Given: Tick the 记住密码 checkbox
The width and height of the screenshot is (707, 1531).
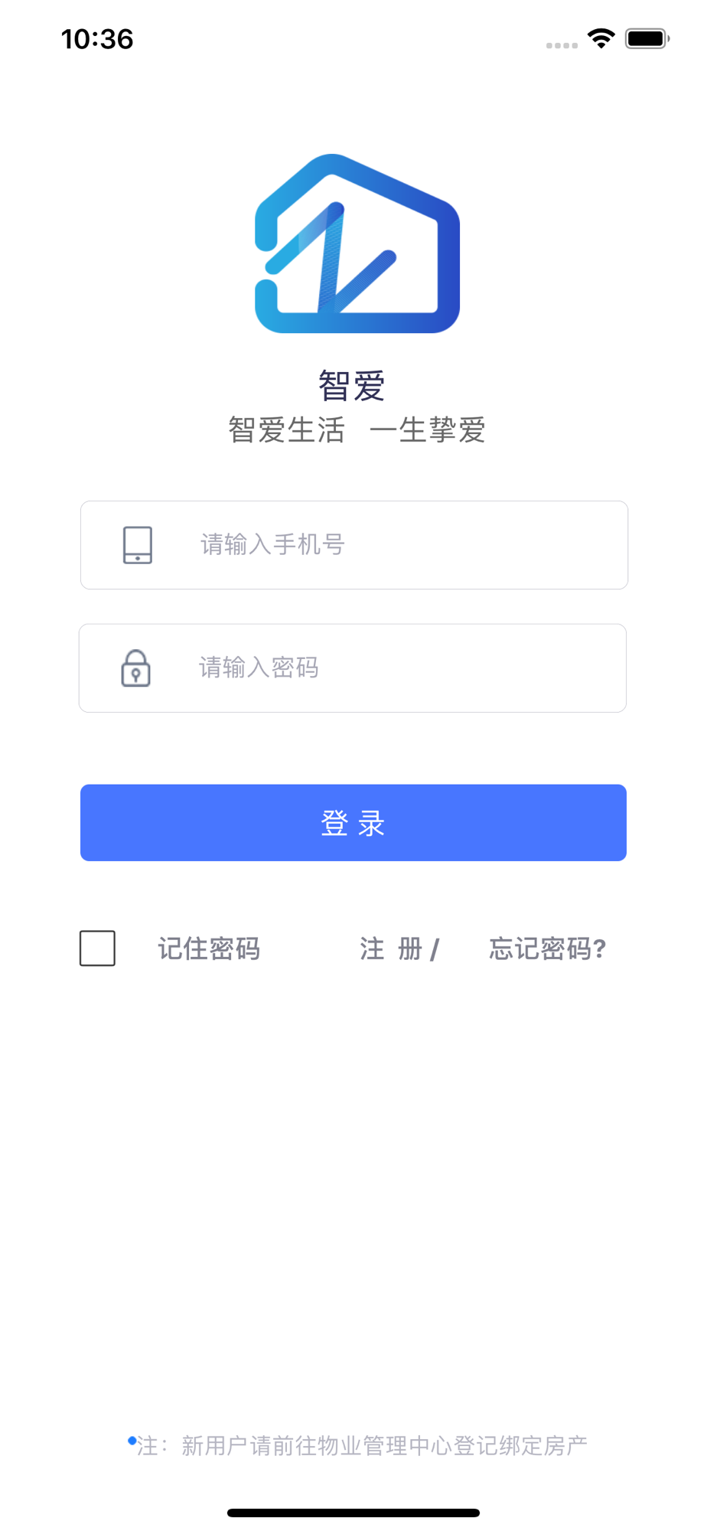Looking at the screenshot, I should point(98,948).
